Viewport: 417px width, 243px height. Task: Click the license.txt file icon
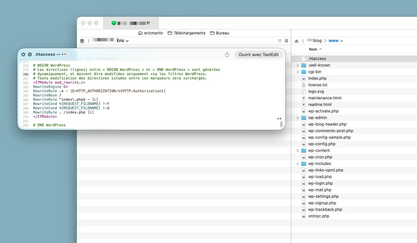point(304,85)
